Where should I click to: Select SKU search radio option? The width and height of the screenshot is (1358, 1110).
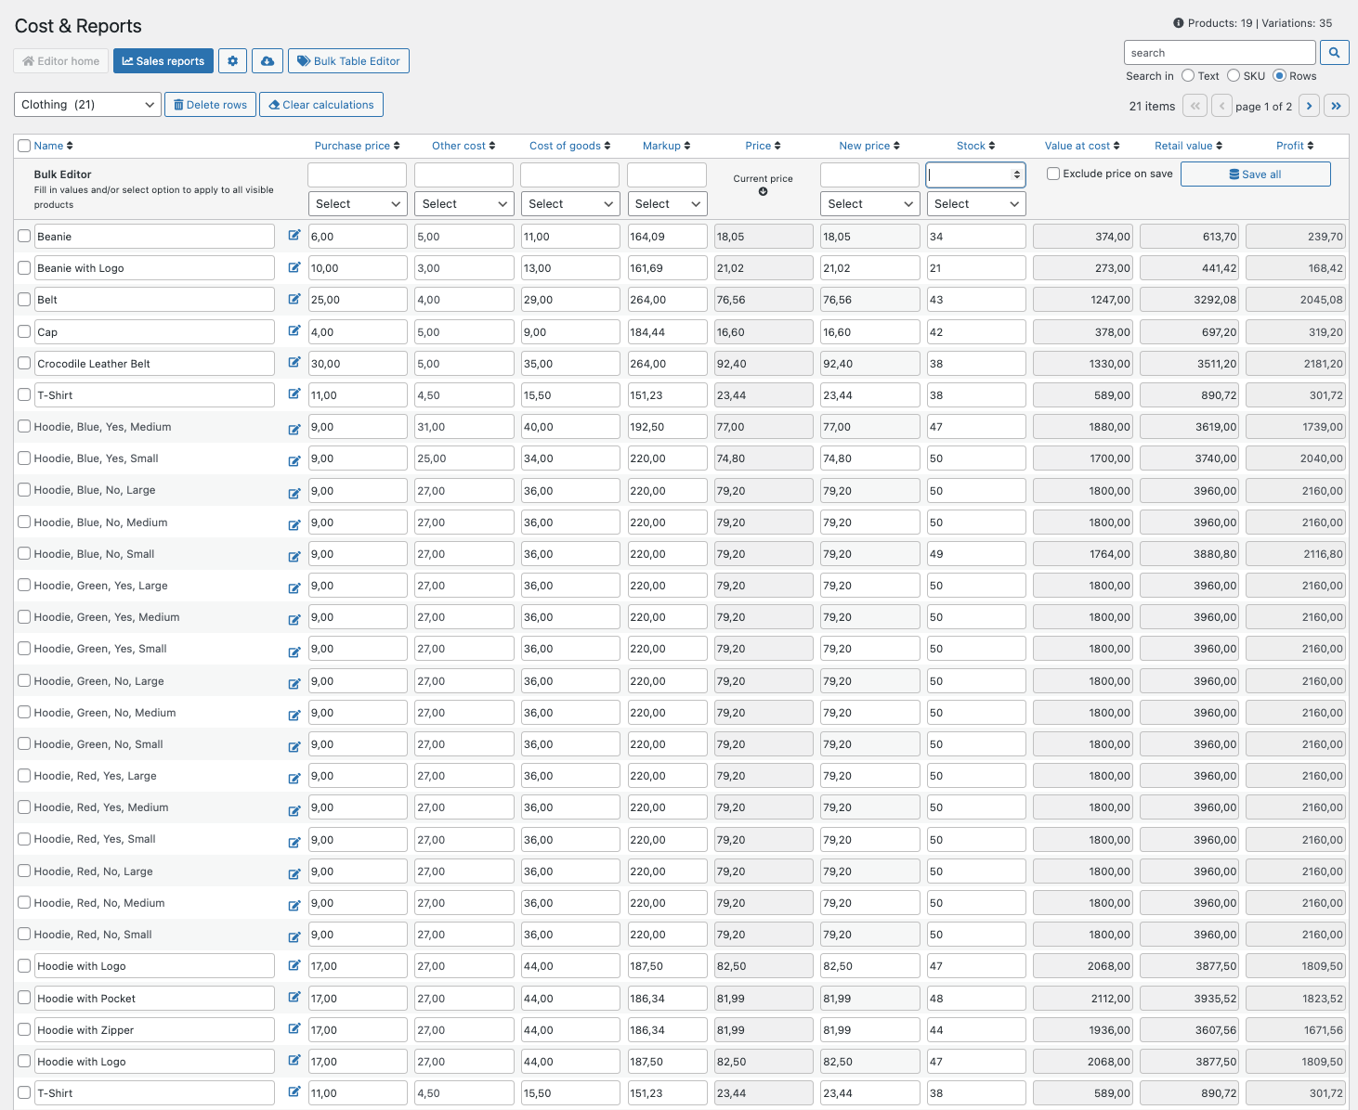(x=1234, y=76)
